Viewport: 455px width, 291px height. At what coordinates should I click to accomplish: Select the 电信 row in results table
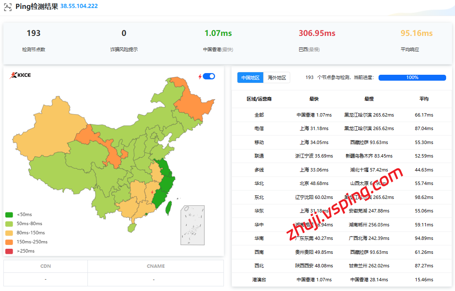click(259, 128)
